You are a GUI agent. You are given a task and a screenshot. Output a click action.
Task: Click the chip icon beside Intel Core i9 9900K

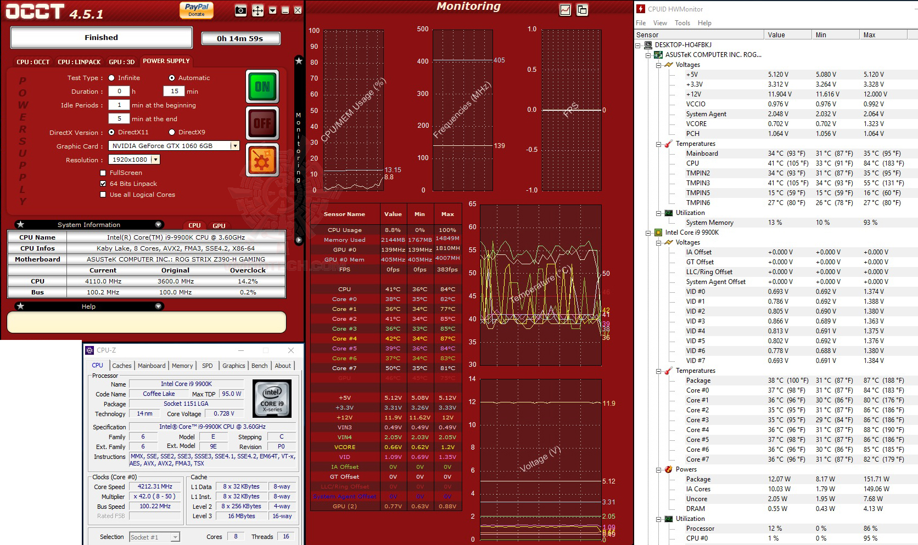(658, 232)
